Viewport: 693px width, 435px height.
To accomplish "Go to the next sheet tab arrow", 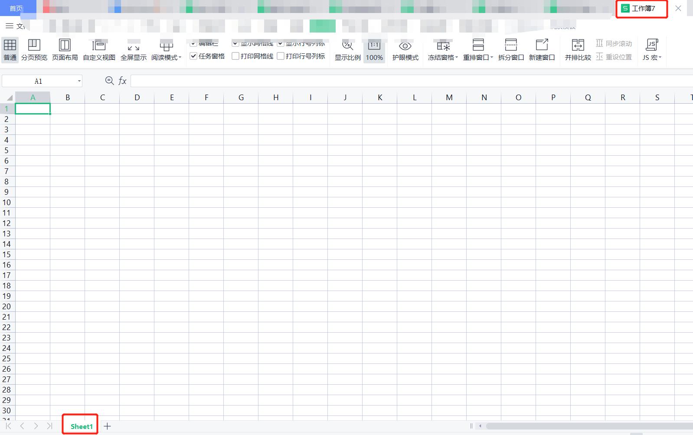I will [x=36, y=426].
